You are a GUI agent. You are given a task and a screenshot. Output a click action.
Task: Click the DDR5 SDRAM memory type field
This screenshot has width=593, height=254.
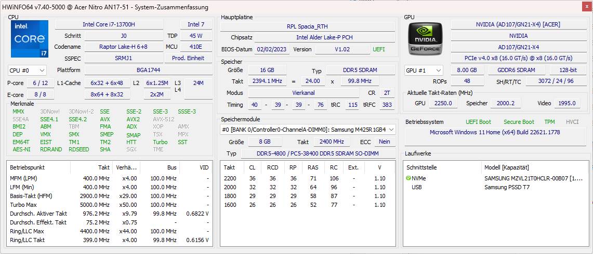pos(360,70)
